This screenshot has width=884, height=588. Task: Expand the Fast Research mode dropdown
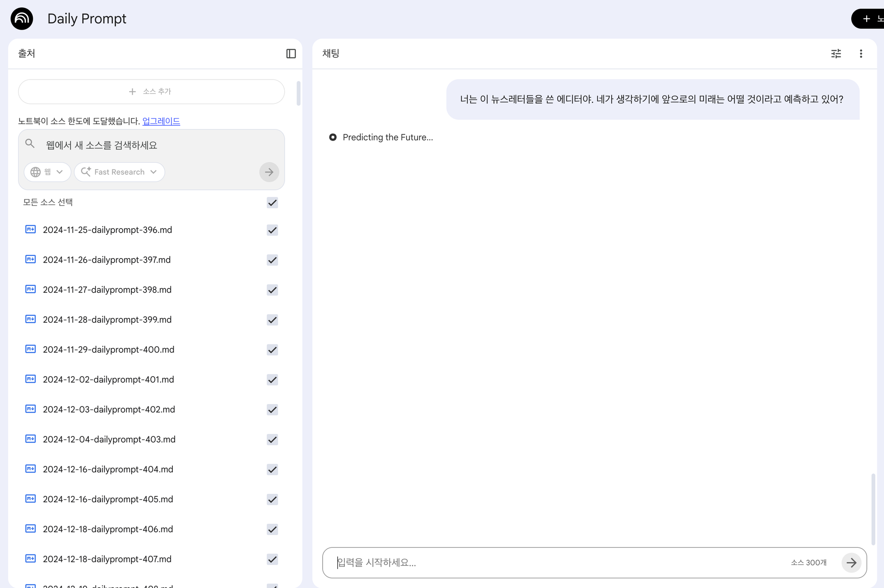pyautogui.click(x=119, y=172)
